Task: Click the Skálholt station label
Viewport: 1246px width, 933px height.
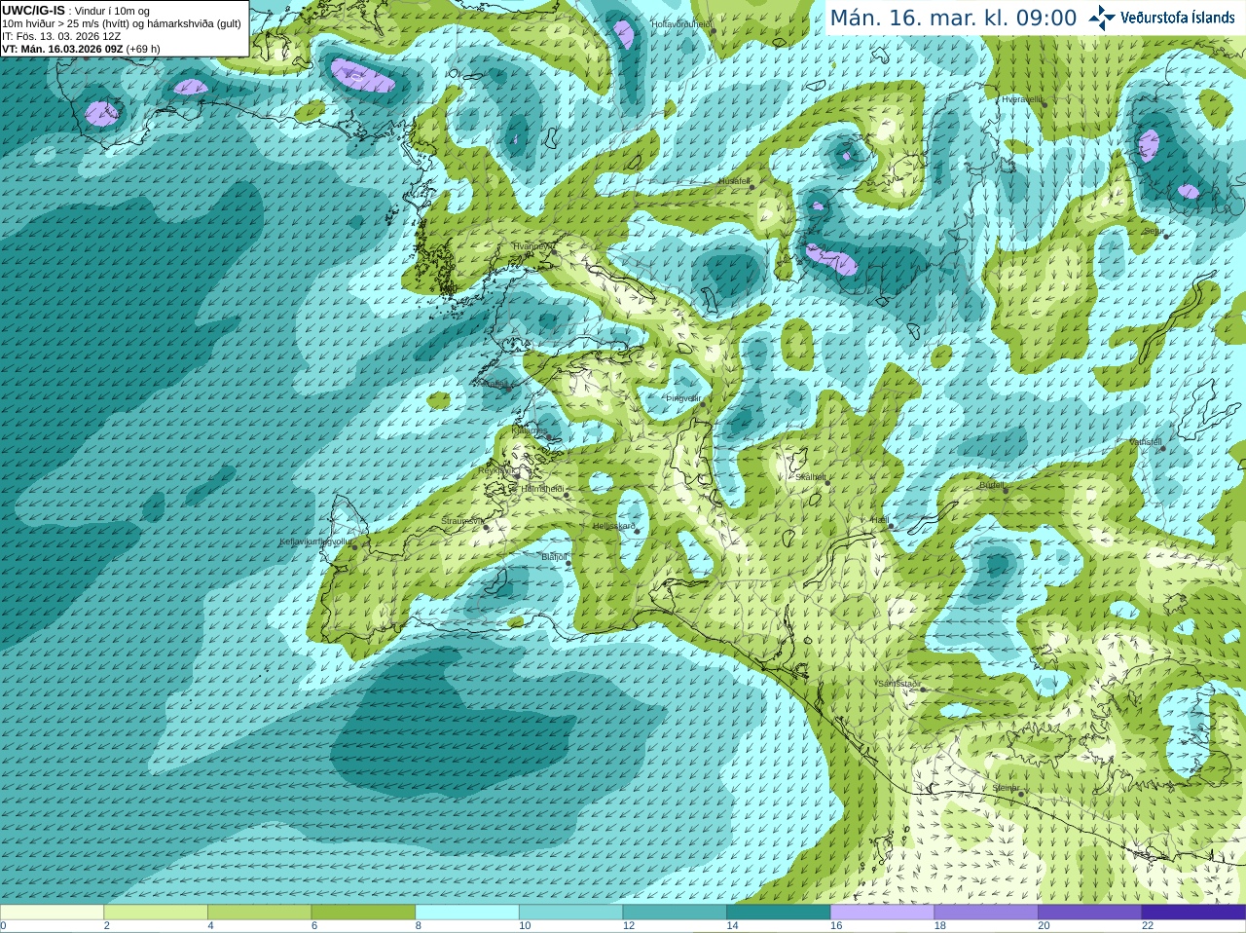Action: click(x=810, y=477)
